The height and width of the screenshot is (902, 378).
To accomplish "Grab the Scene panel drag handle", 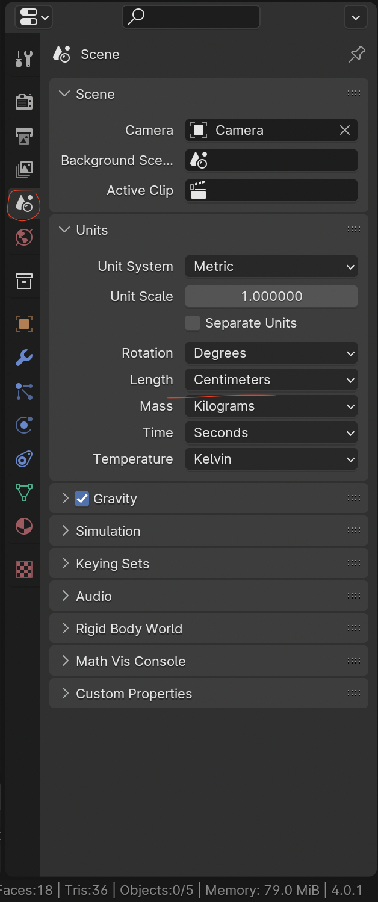I will pos(354,93).
